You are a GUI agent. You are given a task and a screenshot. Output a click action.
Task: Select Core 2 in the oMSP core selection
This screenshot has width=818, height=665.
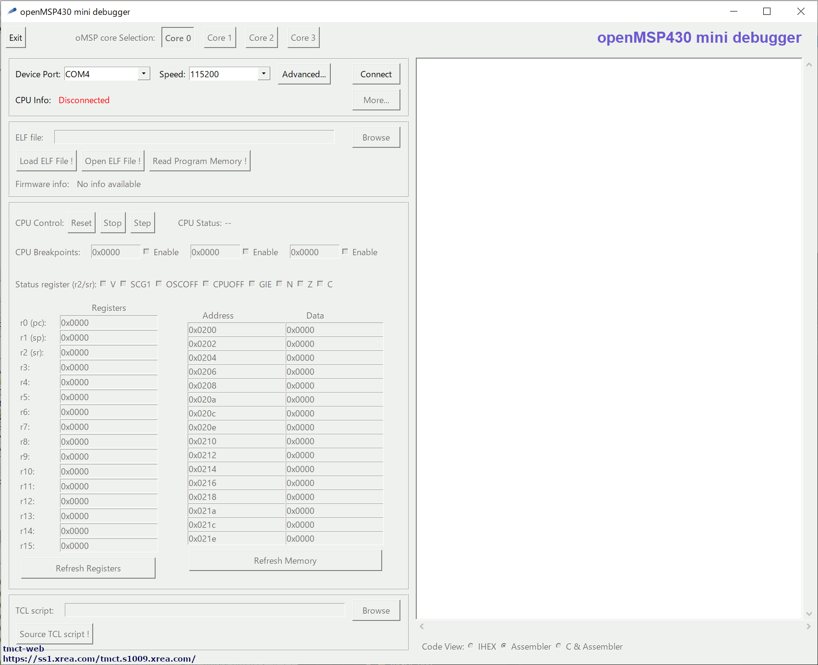(262, 38)
